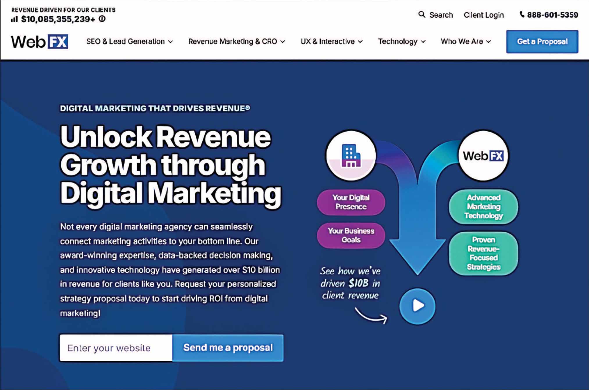The width and height of the screenshot is (589, 390).
Task: Call the 888-601-5359 phone link
Action: (x=552, y=15)
